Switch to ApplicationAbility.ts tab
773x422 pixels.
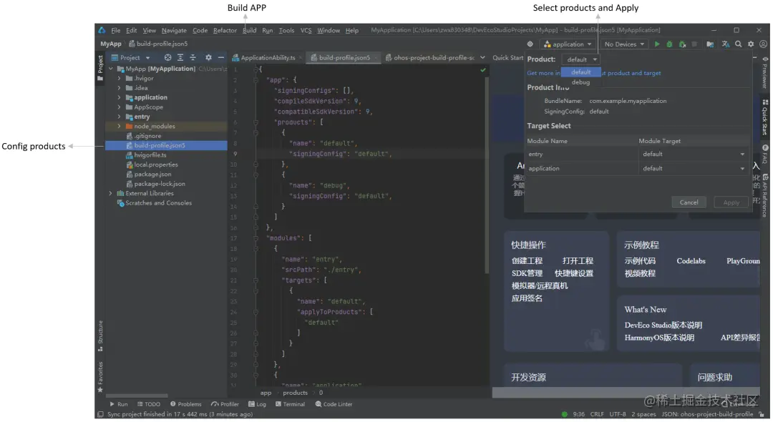click(267, 58)
